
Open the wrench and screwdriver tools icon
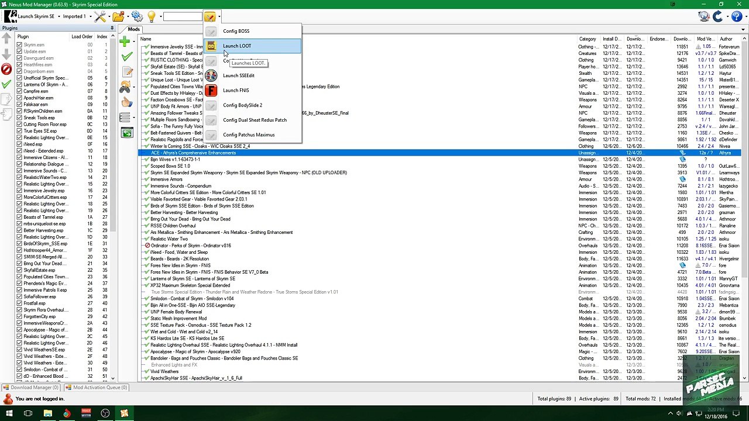click(99, 16)
